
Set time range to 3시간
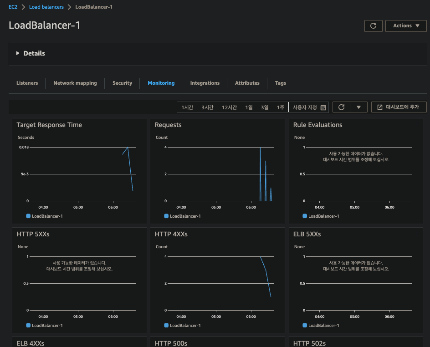207,107
